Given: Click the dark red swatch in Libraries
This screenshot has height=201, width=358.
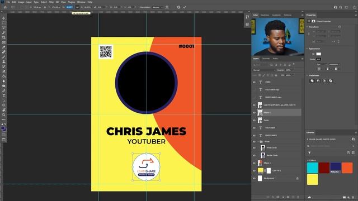Looking at the screenshot, I should click(324, 168).
